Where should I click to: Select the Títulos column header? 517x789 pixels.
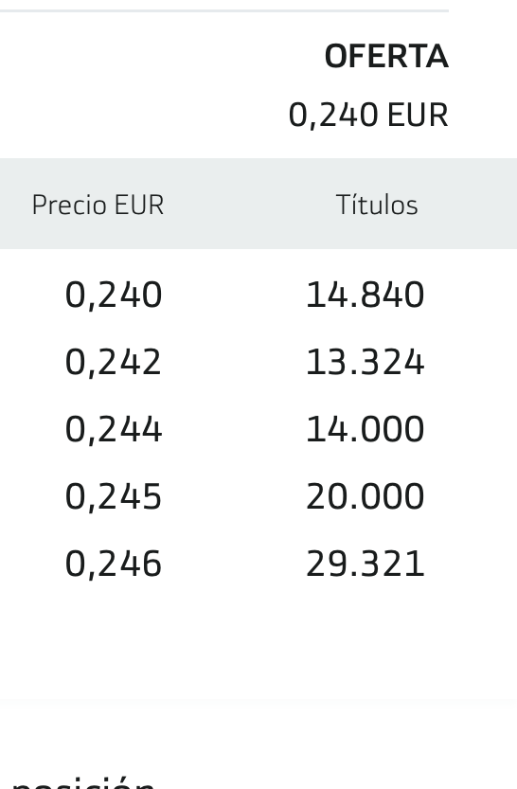pos(377,205)
